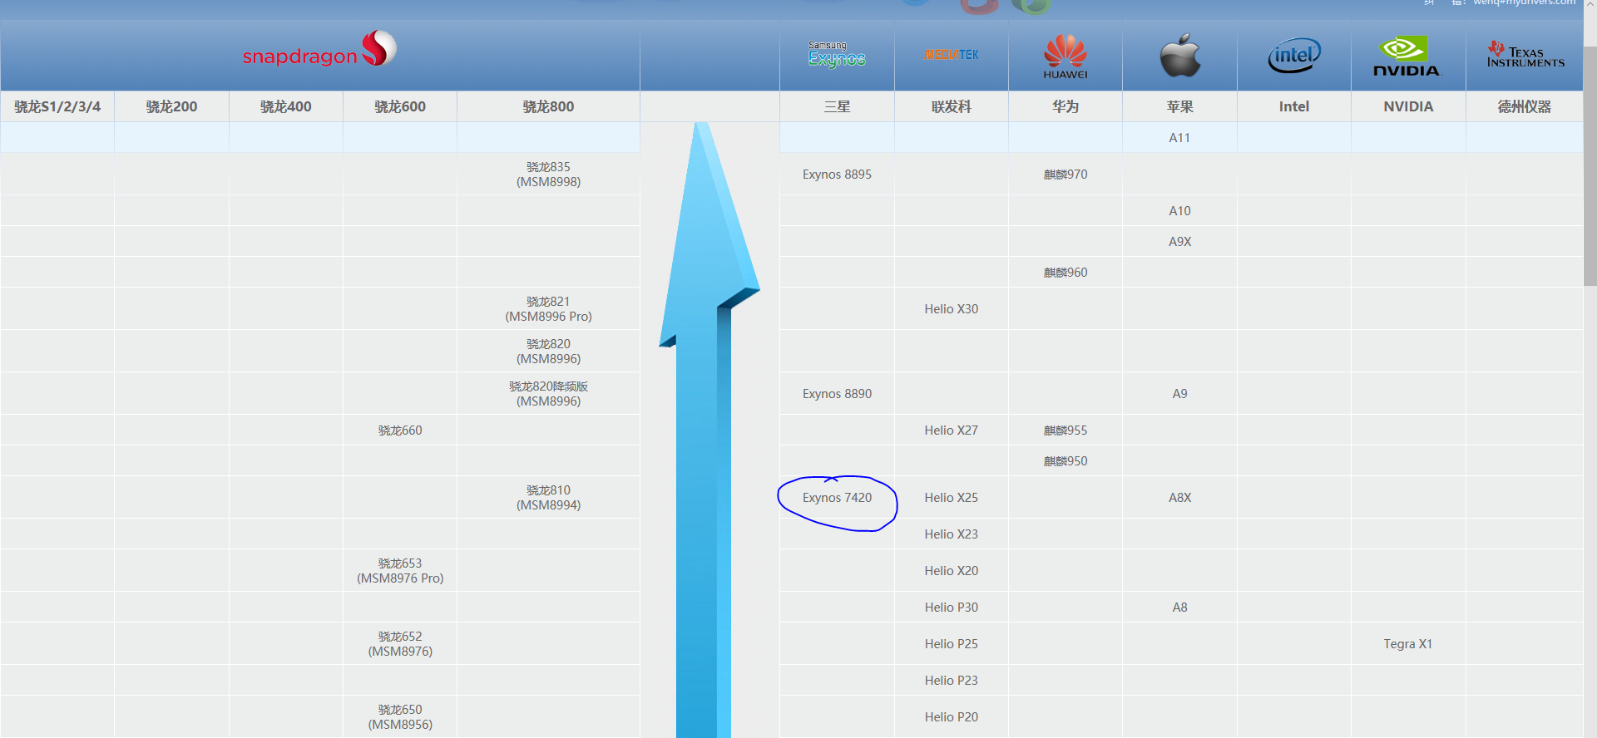1597x738 pixels.
Task: Click the Helio X27 cell
Action: (952, 430)
